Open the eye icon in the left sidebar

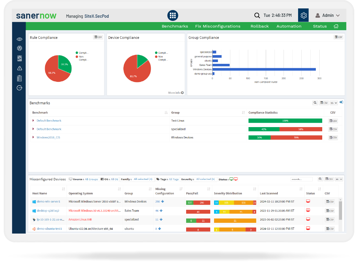19,39
